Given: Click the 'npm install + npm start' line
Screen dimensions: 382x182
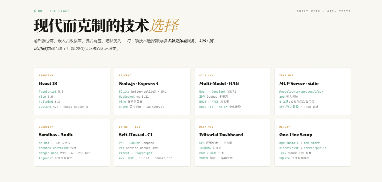Looking at the screenshot, I should point(300,143).
